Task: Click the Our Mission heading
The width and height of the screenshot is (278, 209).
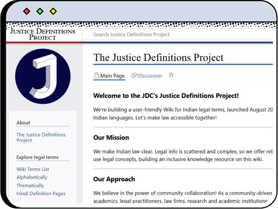Action: click(111, 138)
